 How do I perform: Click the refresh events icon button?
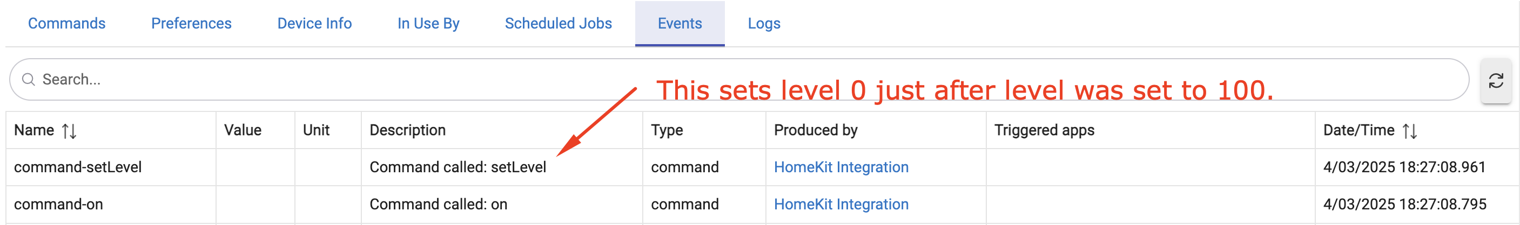point(1495,81)
